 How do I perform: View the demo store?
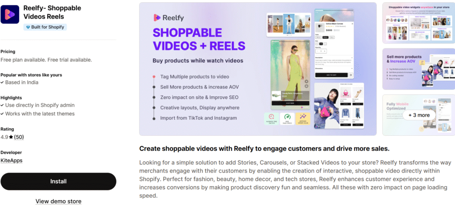click(58, 201)
